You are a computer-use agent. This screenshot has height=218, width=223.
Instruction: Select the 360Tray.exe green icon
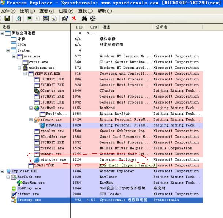(14, 188)
